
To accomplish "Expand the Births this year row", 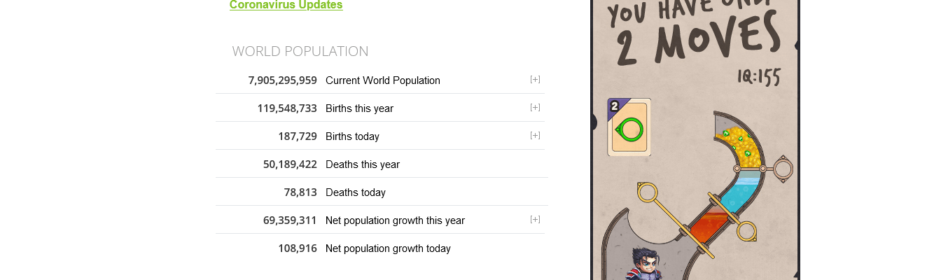I will click(535, 108).
